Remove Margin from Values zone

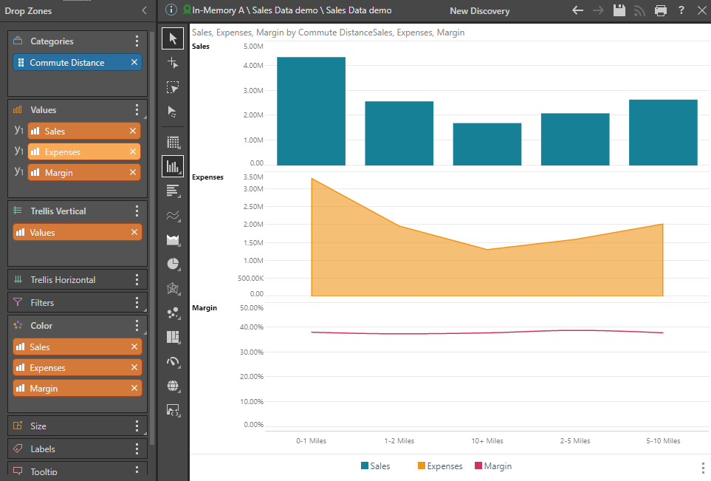pos(133,173)
